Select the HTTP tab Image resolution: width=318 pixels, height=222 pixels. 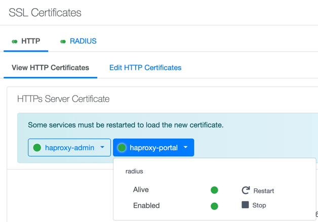[30, 41]
